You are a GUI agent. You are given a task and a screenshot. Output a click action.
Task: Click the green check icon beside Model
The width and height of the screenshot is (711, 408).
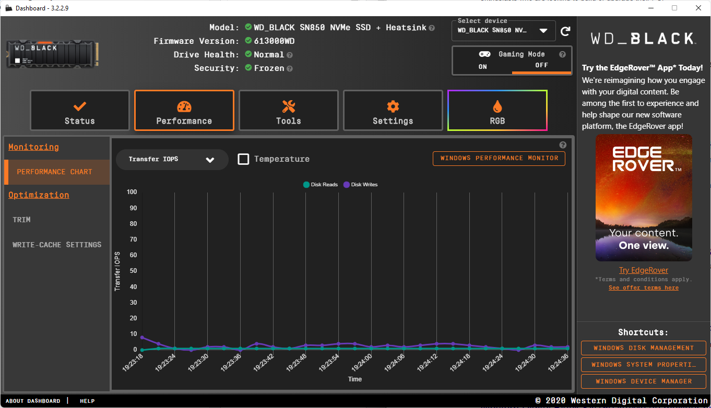click(x=248, y=27)
